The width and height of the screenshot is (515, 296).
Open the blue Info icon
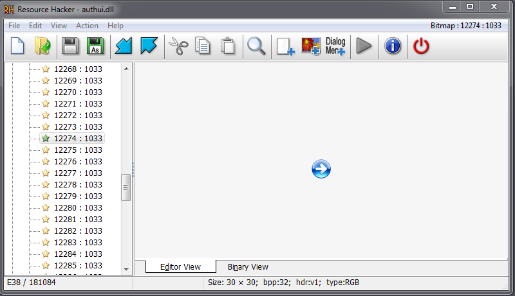(x=393, y=46)
